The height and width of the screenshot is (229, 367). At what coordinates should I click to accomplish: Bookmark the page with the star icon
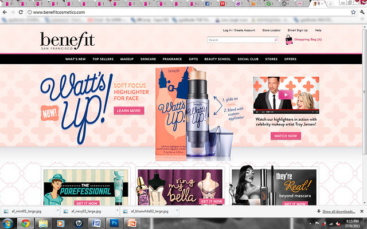click(x=353, y=12)
